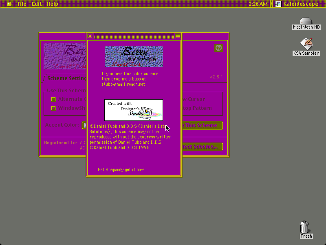The width and height of the screenshot is (326, 245).
Task: Click the about window's striped title bar
Action: 134,36
